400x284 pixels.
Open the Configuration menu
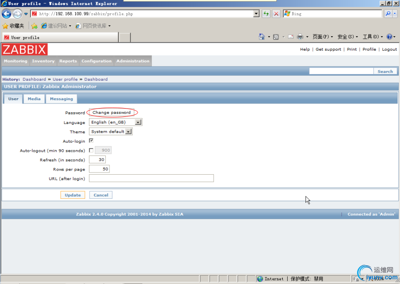[x=97, y=61]
